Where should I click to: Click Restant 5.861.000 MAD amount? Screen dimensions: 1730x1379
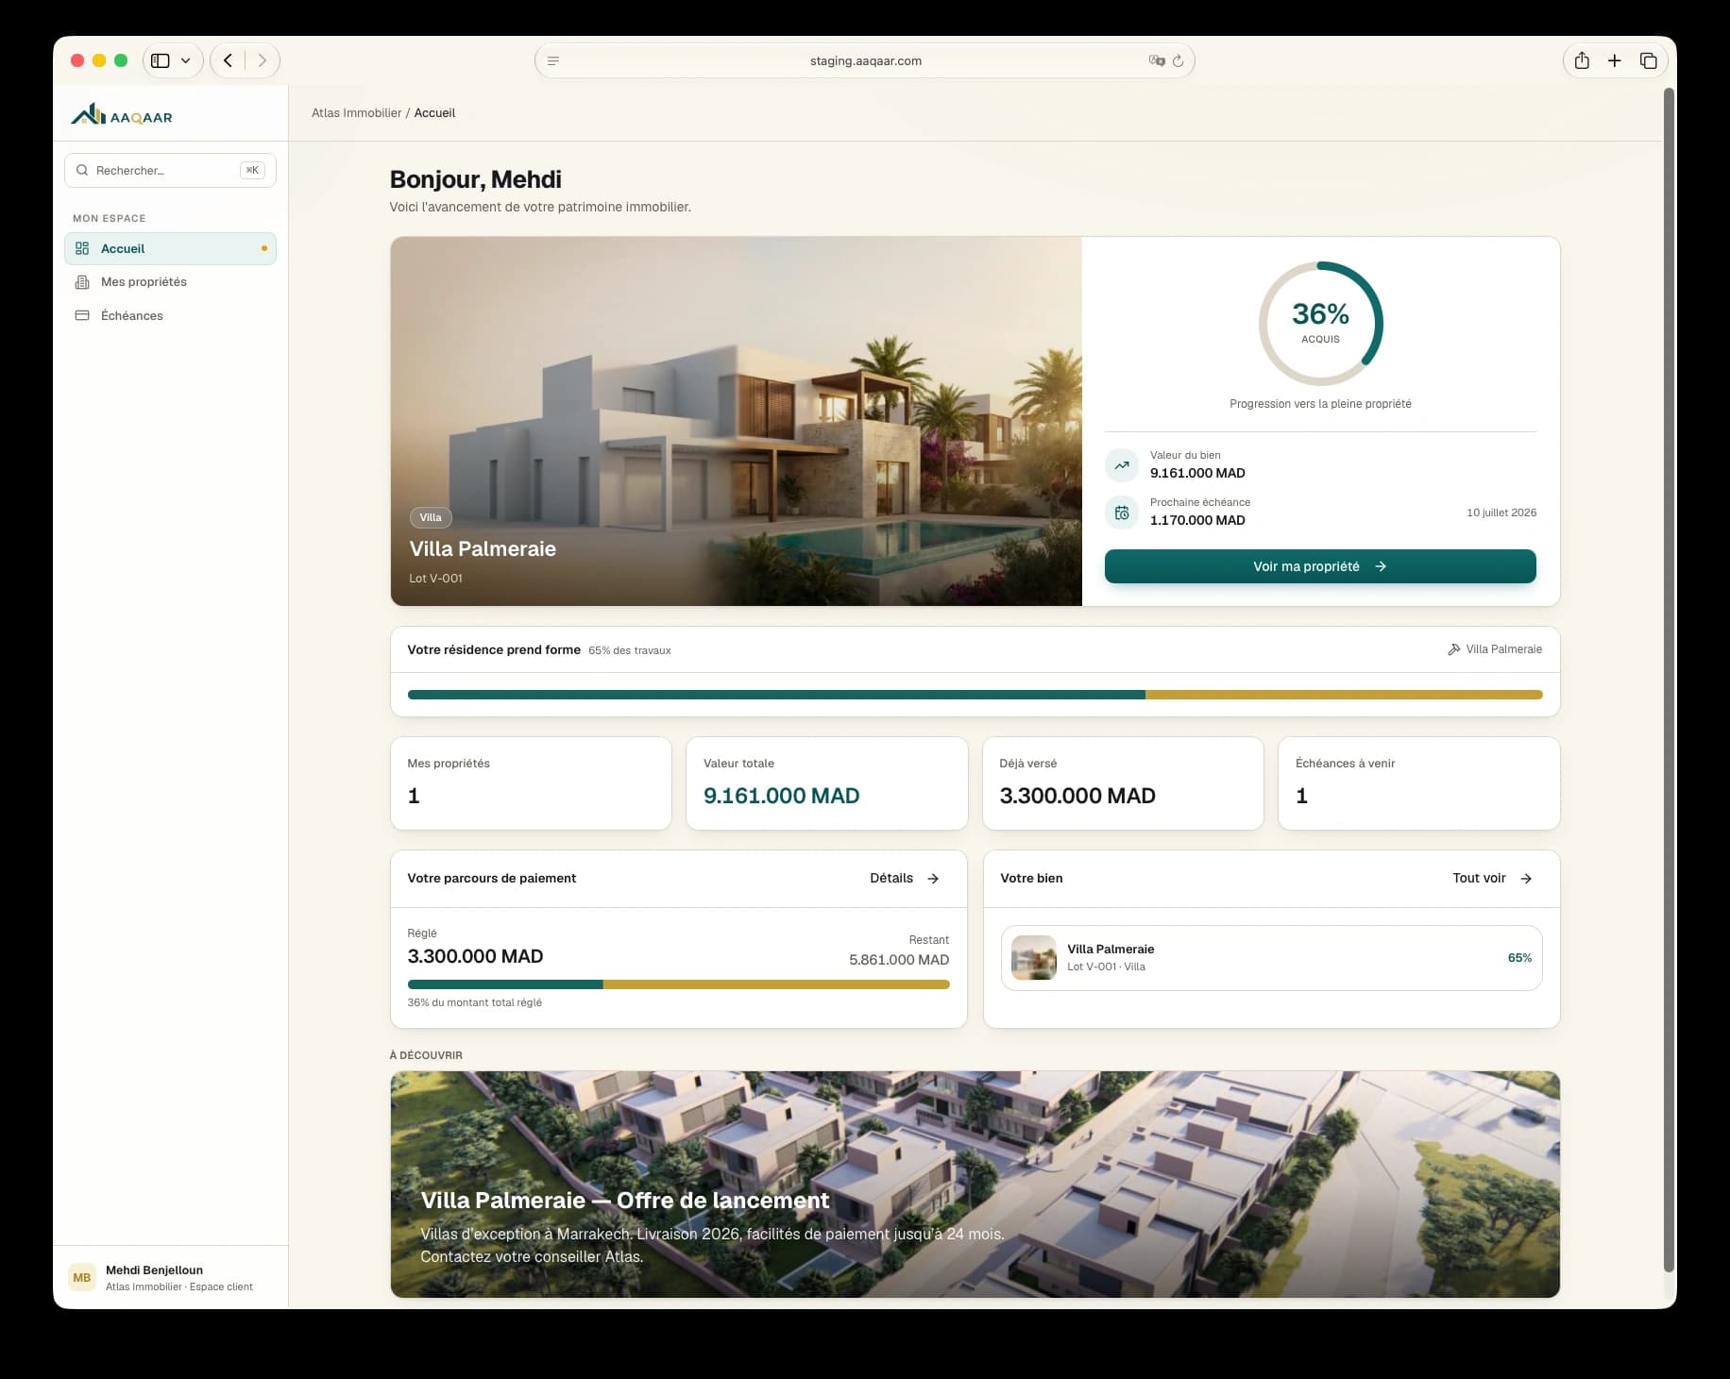[x=898, y=960]
